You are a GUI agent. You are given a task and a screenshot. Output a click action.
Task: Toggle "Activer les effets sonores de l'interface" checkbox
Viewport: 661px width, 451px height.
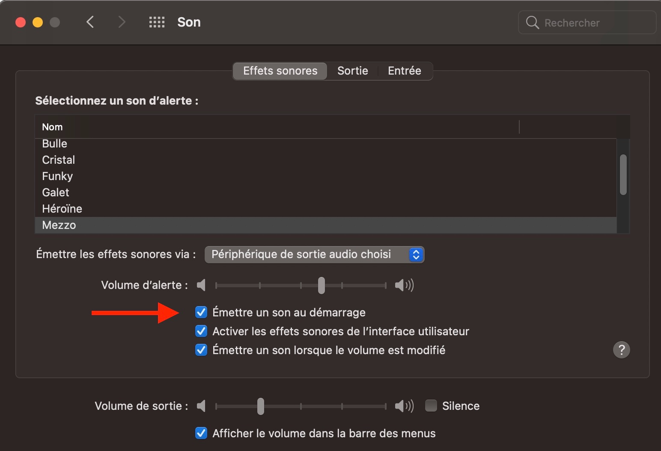point(201,331)
